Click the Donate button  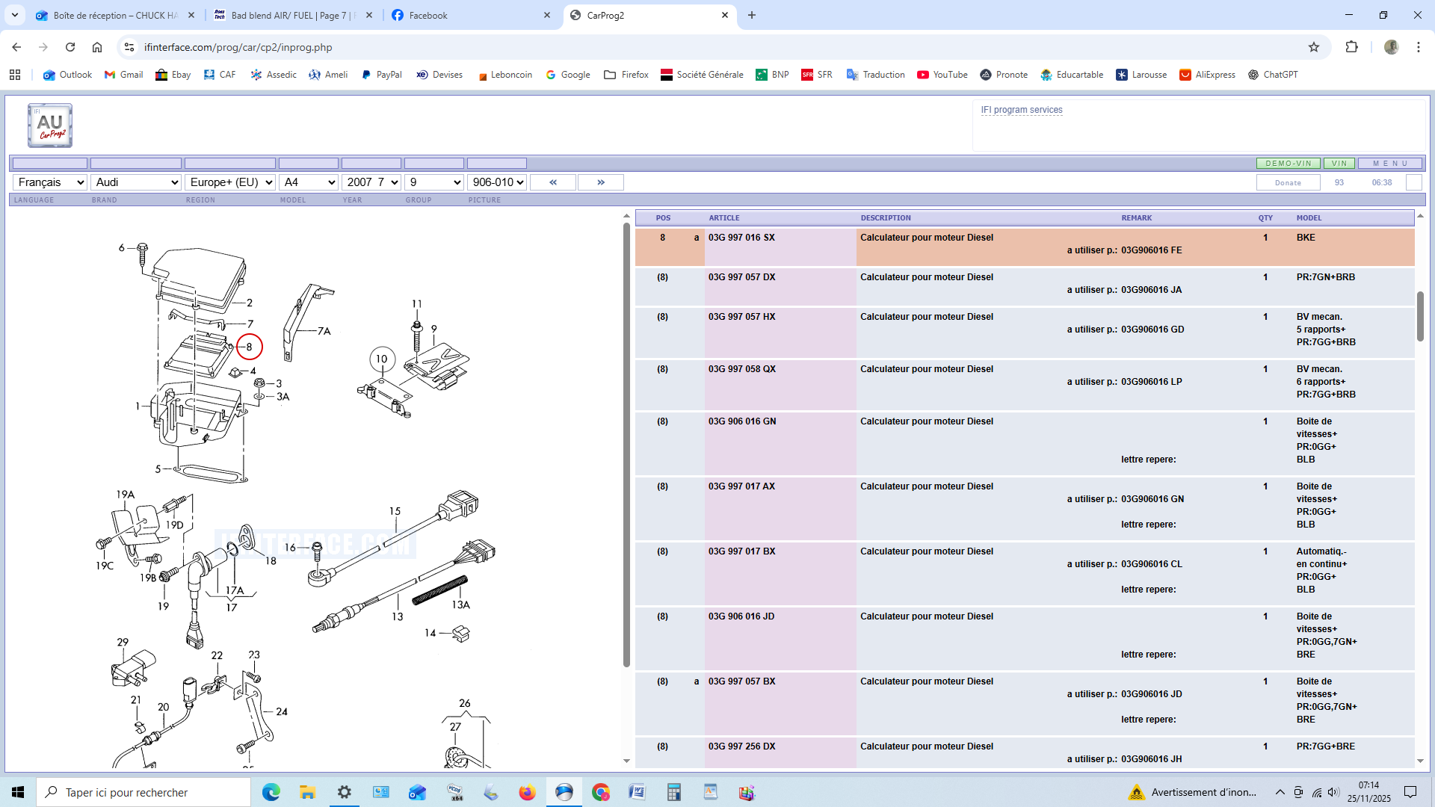click(1288, 182)
